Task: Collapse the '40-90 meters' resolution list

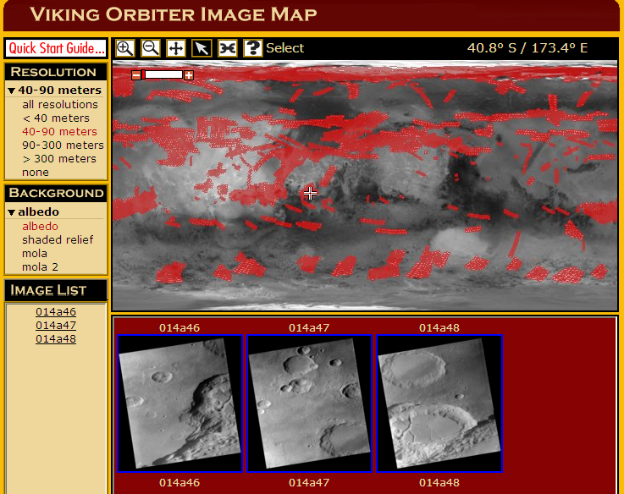Action: tap(12, 91)
